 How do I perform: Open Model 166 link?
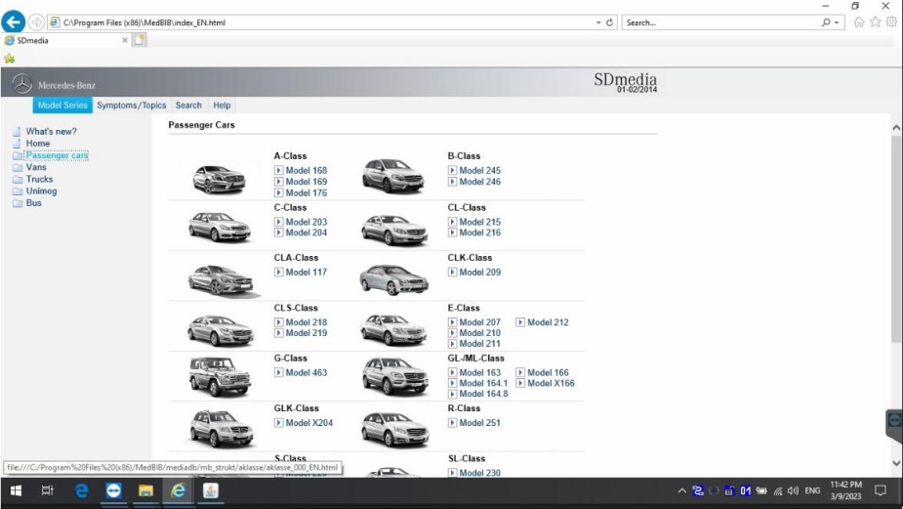click(x=548, y=372)
